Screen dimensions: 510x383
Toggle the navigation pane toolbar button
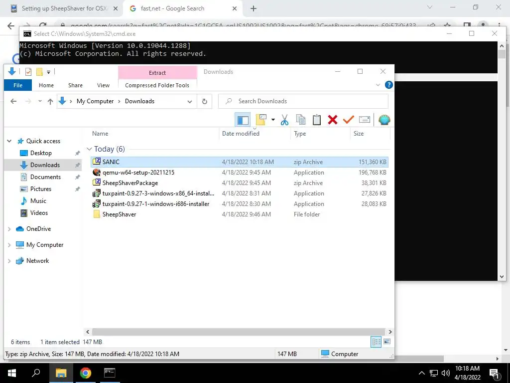tap(243, 120)
